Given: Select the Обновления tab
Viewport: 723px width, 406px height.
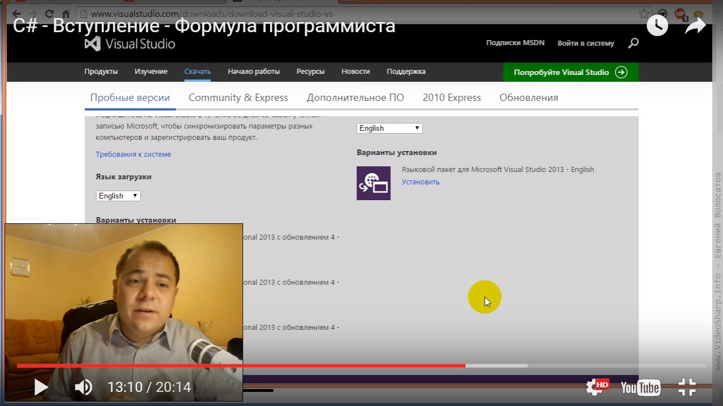Looking at the screenshot, I should [x=529, y=98].
